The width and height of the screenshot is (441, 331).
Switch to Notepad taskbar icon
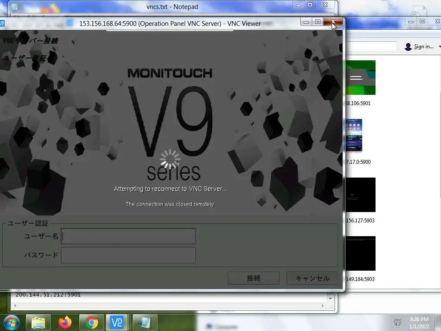point(145,322)
